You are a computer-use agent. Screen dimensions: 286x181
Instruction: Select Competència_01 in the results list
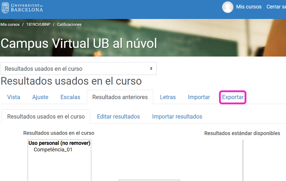tap(53, 150)
